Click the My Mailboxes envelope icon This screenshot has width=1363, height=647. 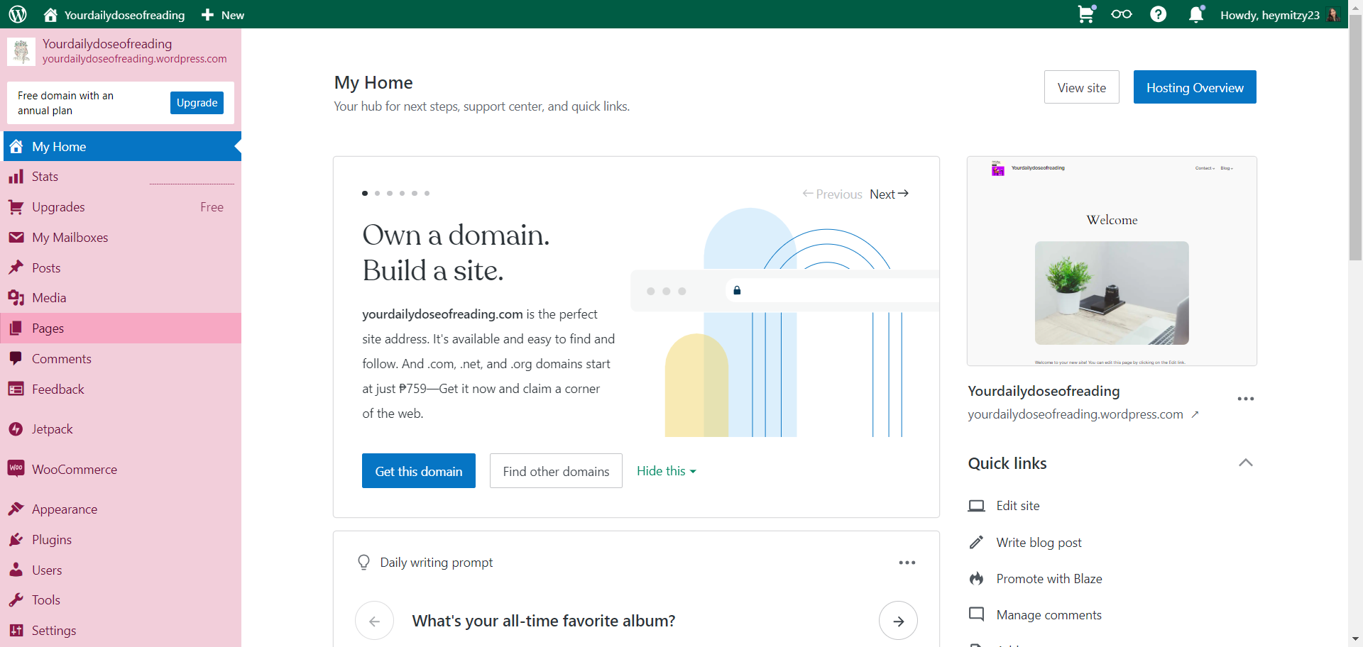coord(16,238)
